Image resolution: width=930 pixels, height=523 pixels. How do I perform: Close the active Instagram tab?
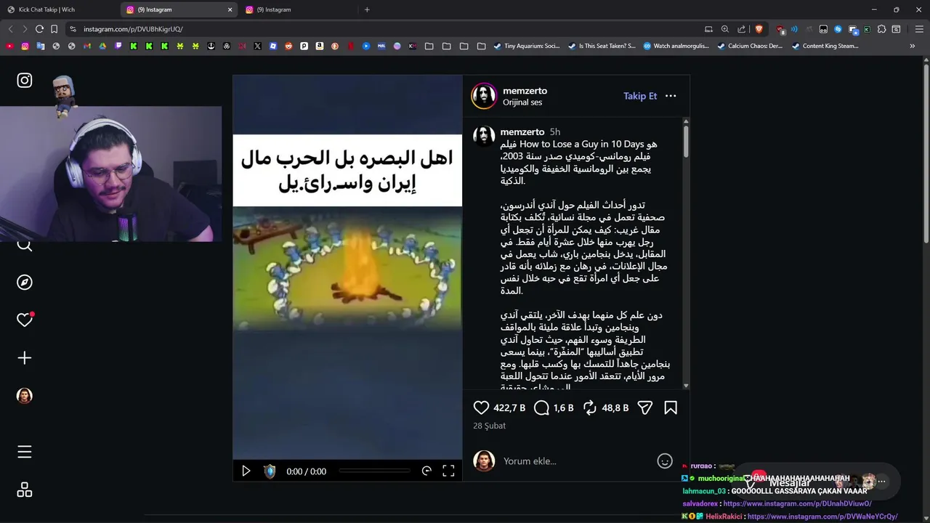pyautogui.click(x=230, y=9)
